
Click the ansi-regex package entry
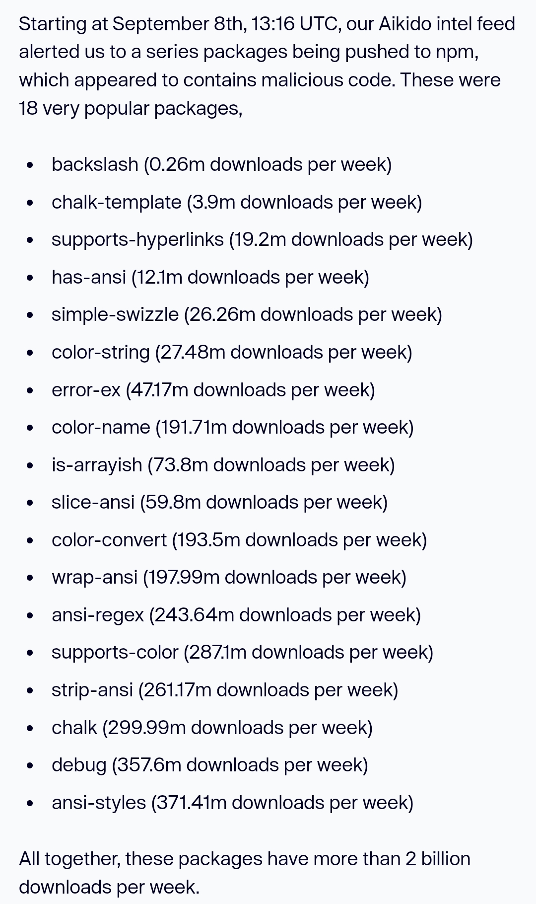236,615
